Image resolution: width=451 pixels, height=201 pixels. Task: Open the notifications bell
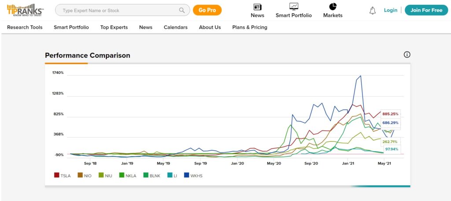[x=373, y=11]
